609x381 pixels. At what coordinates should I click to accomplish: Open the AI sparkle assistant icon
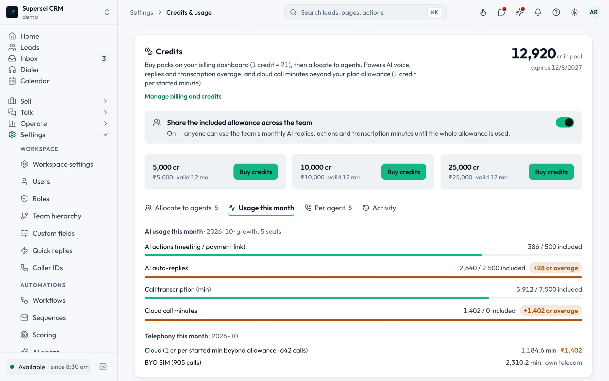point(519,12)
